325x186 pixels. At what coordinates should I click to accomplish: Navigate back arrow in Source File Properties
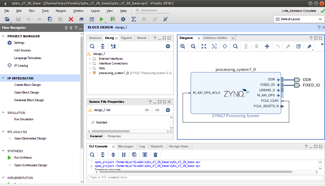(147, 110)
